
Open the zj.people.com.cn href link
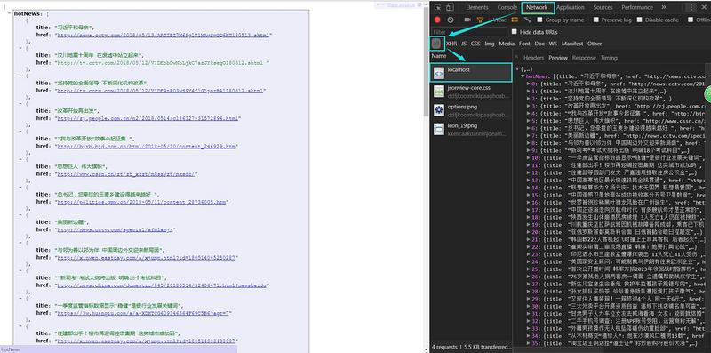(x=148, y=118)
